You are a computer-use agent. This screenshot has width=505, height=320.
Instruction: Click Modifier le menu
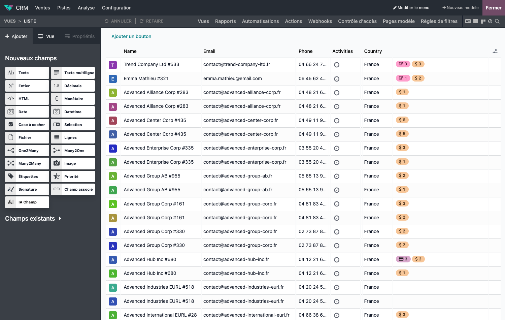[411, 8]
